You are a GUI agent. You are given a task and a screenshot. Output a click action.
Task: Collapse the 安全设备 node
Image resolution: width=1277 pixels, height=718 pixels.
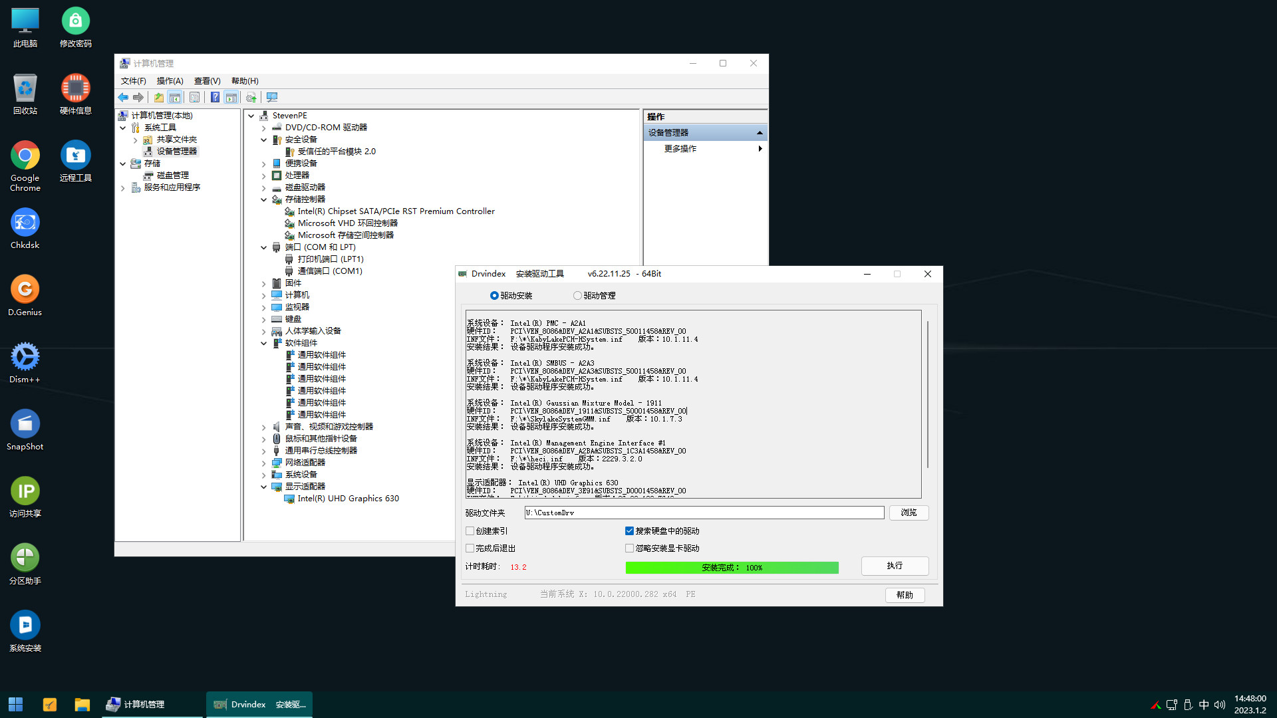[x=264, y=140]
